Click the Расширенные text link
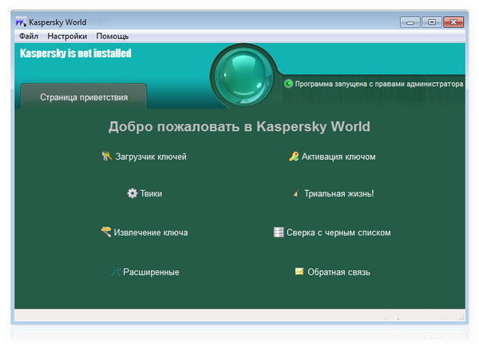The image size is (479, 349). pyautogui.click(x=151, y=272)
